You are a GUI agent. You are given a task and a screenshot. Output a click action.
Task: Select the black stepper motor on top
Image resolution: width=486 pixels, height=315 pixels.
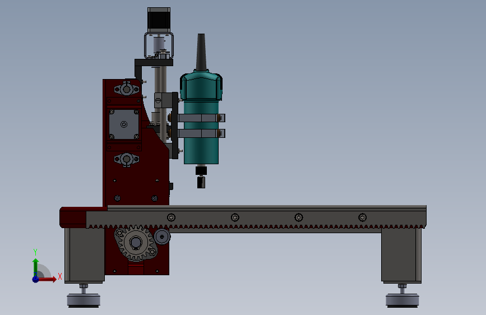coord(159,20)
